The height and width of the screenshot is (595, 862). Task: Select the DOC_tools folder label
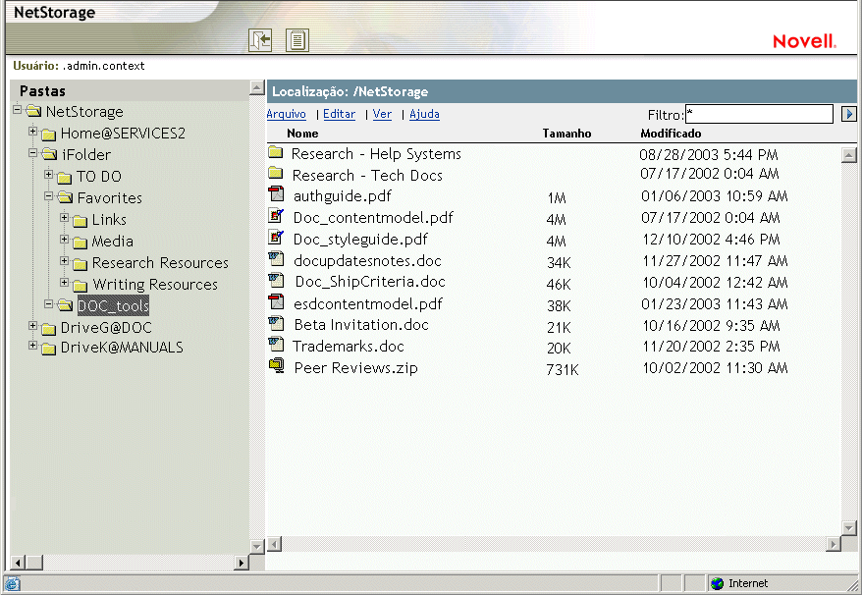point(113,305)
